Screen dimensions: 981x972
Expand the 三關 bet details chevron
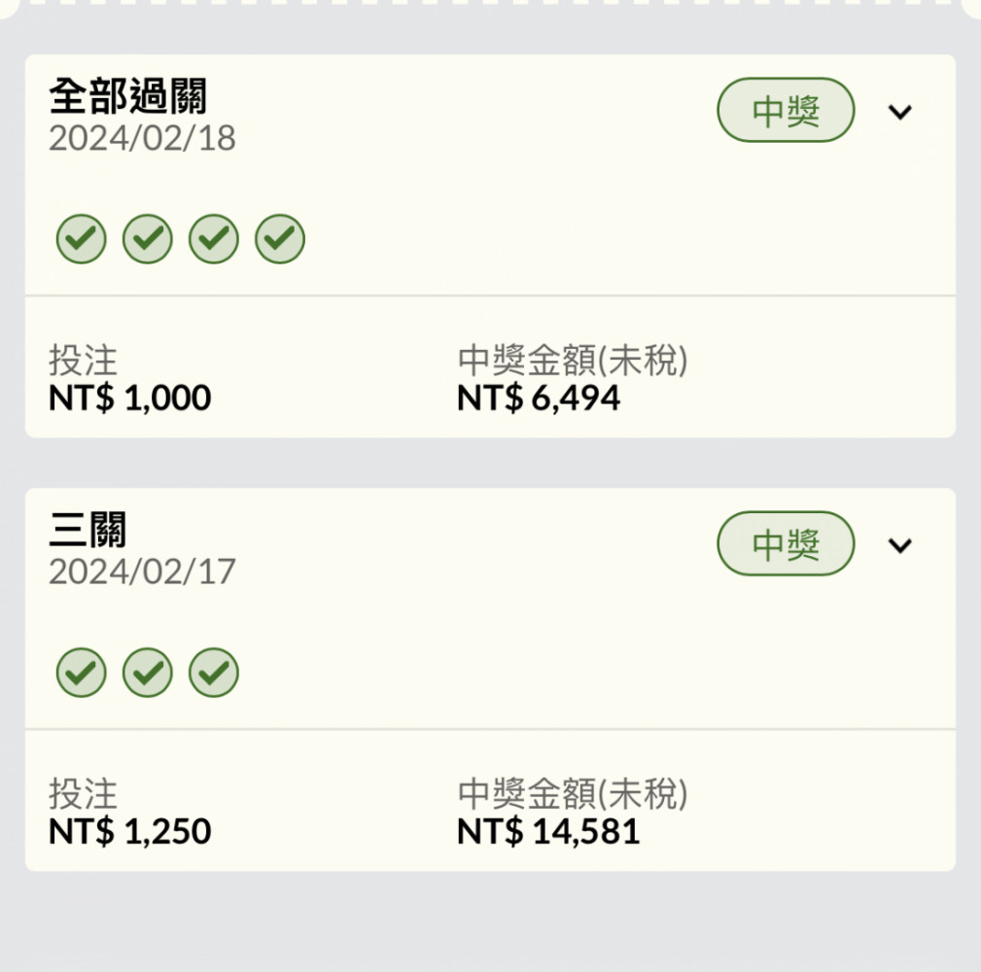click(x=900, y=545)
